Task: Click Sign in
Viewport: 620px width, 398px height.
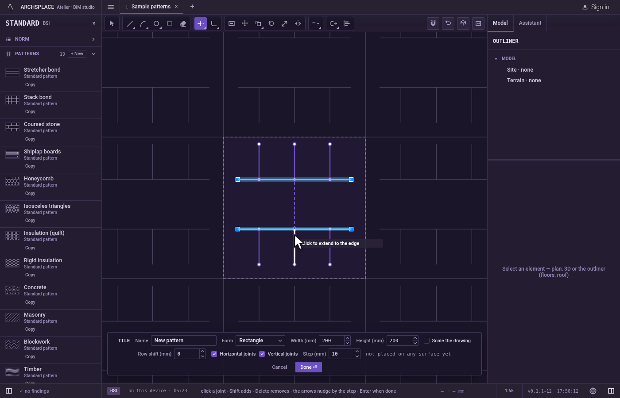Action: coord(596,7)
